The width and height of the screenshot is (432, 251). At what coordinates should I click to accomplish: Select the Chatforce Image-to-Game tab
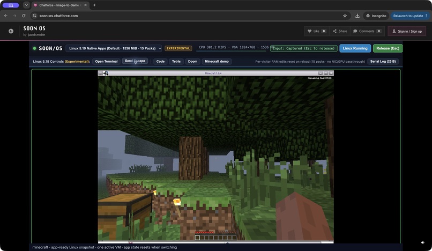[x=59, y=5]
